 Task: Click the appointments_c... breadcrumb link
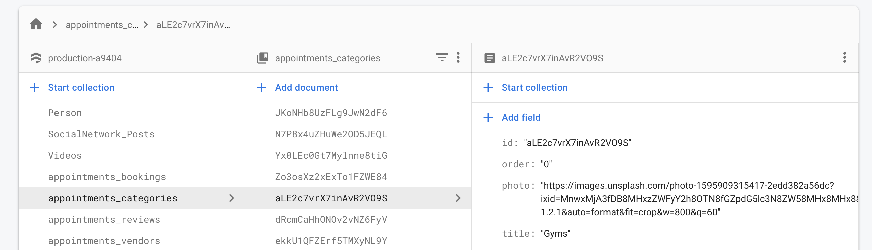tap(102, 25)
